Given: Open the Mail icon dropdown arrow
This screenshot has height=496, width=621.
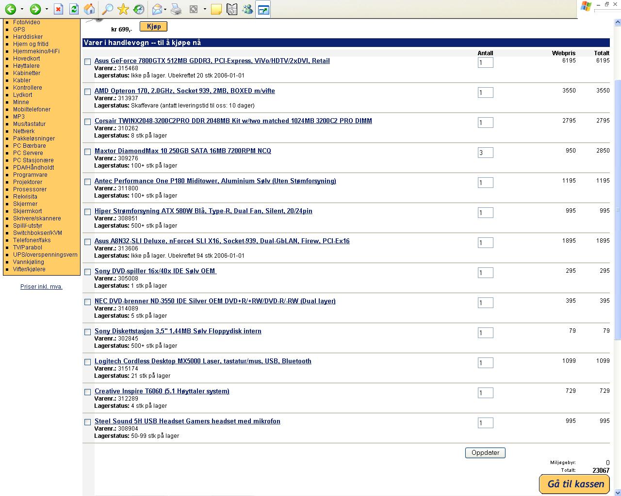Looking at the screenshot, I should coord(165,9).
